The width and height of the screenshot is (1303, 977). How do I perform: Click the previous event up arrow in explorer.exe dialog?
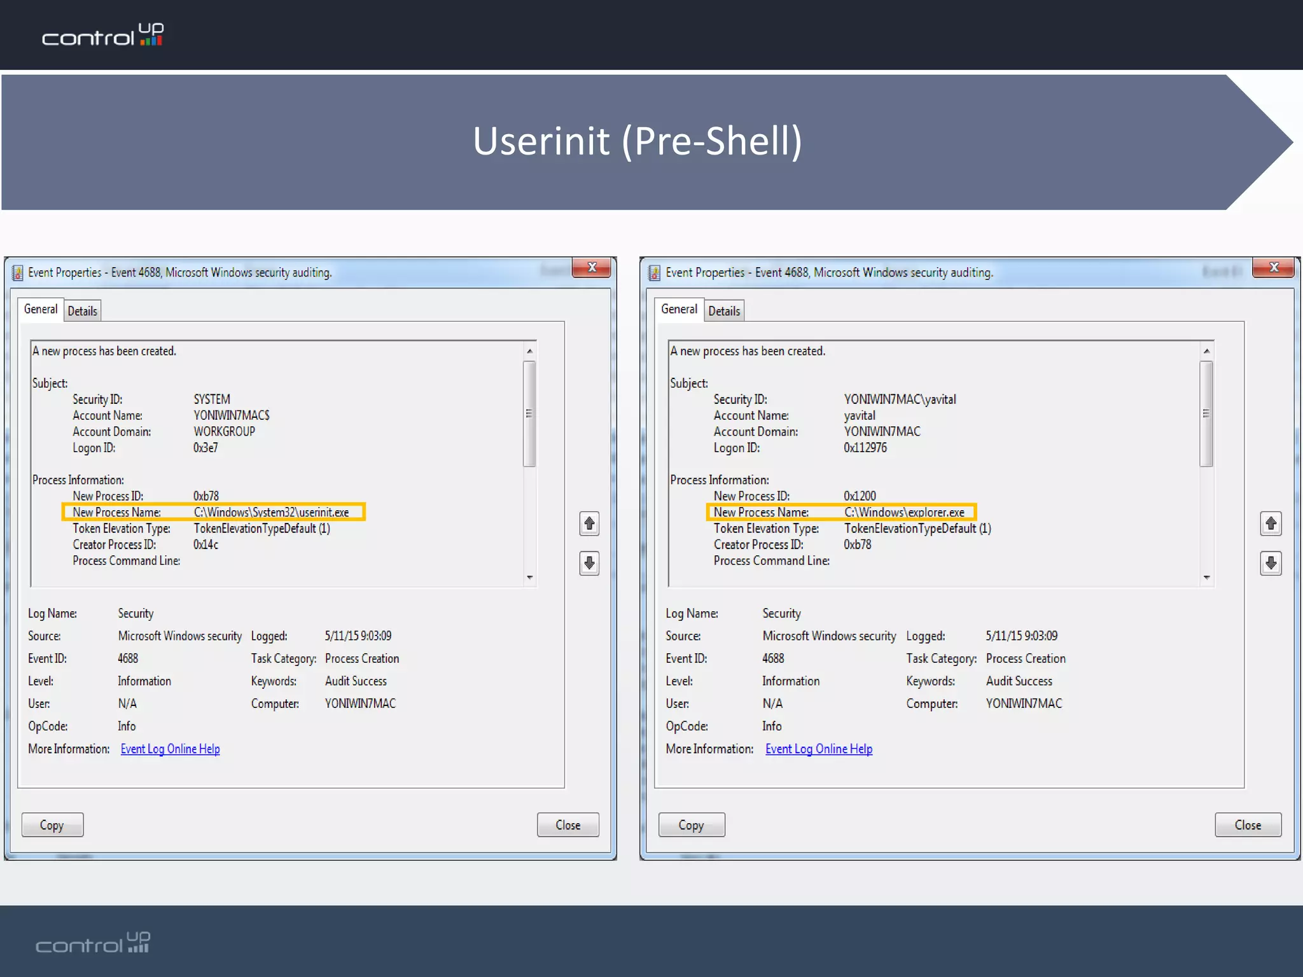point(1271,523)
